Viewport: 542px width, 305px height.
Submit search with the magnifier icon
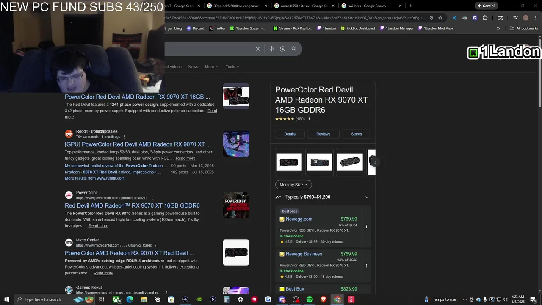pyautogui.click(x=294, y=49)
